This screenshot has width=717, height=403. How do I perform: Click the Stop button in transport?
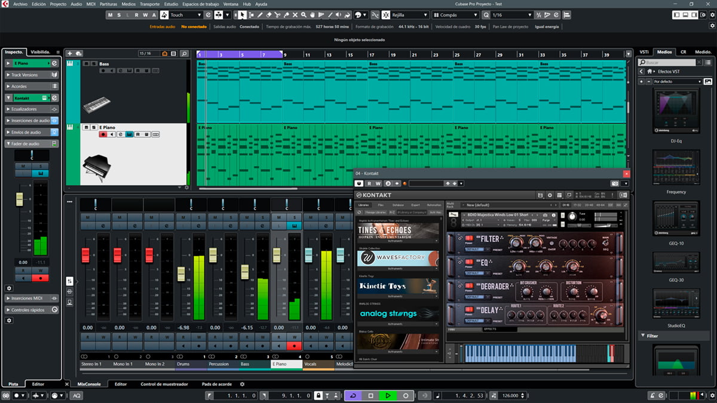370,395
